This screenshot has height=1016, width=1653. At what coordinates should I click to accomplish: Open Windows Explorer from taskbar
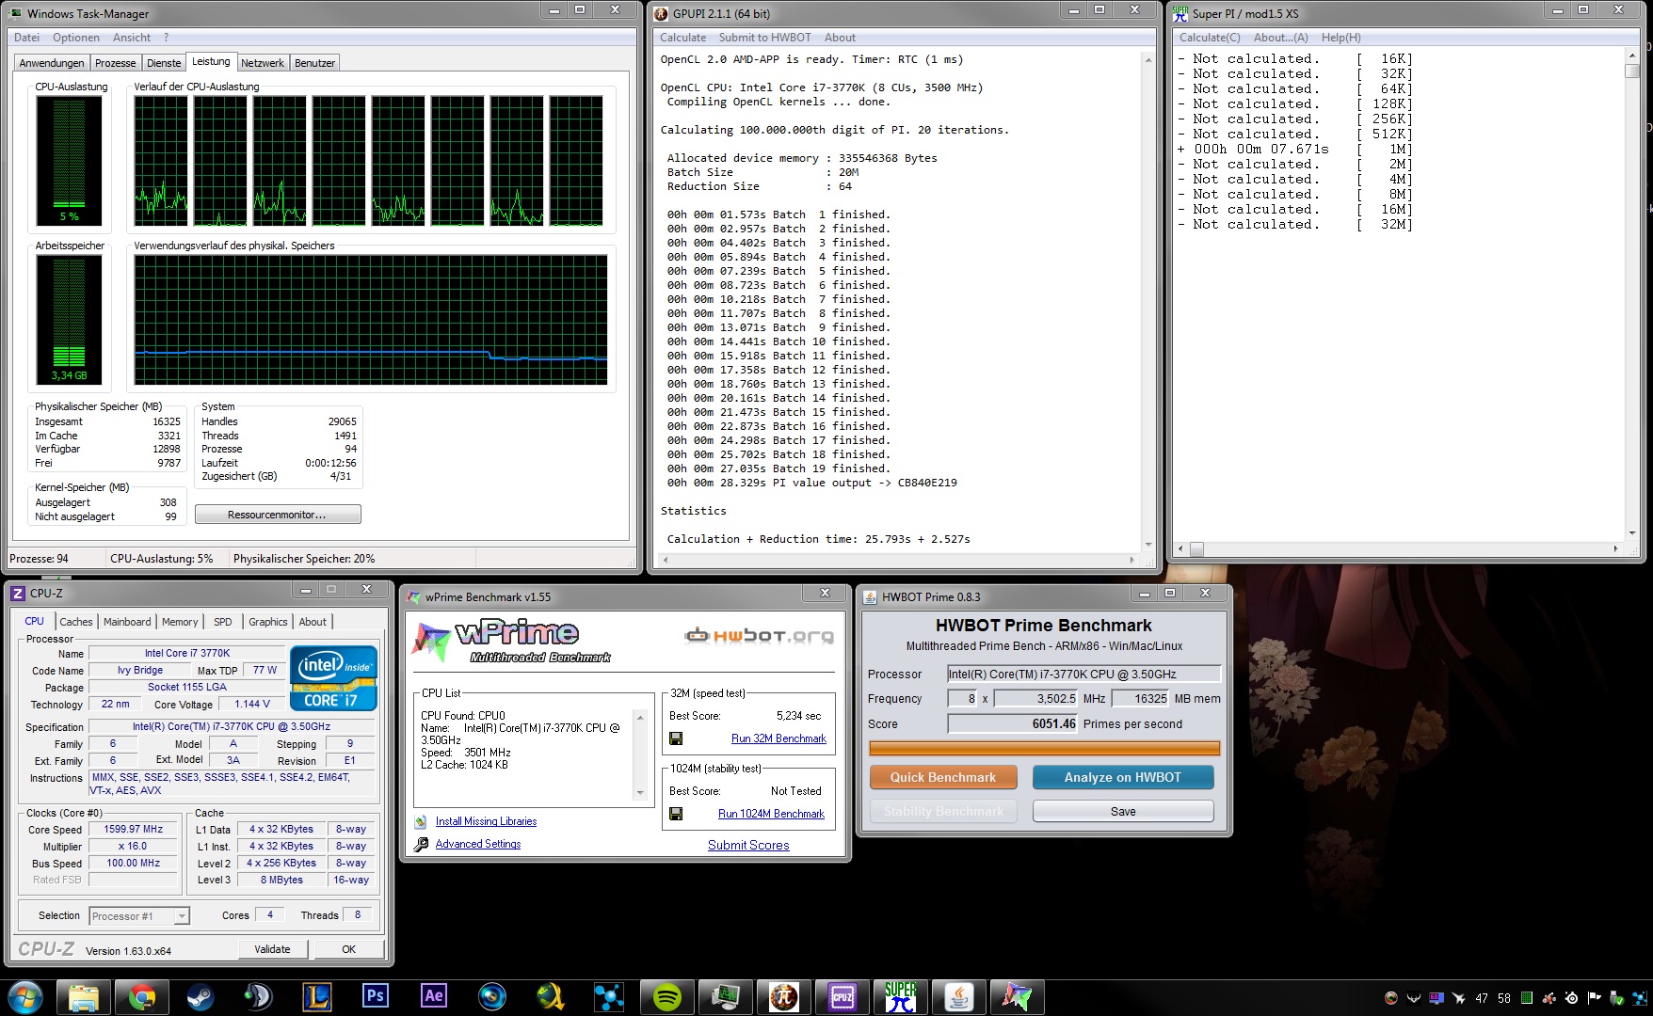tap(83, 996)
